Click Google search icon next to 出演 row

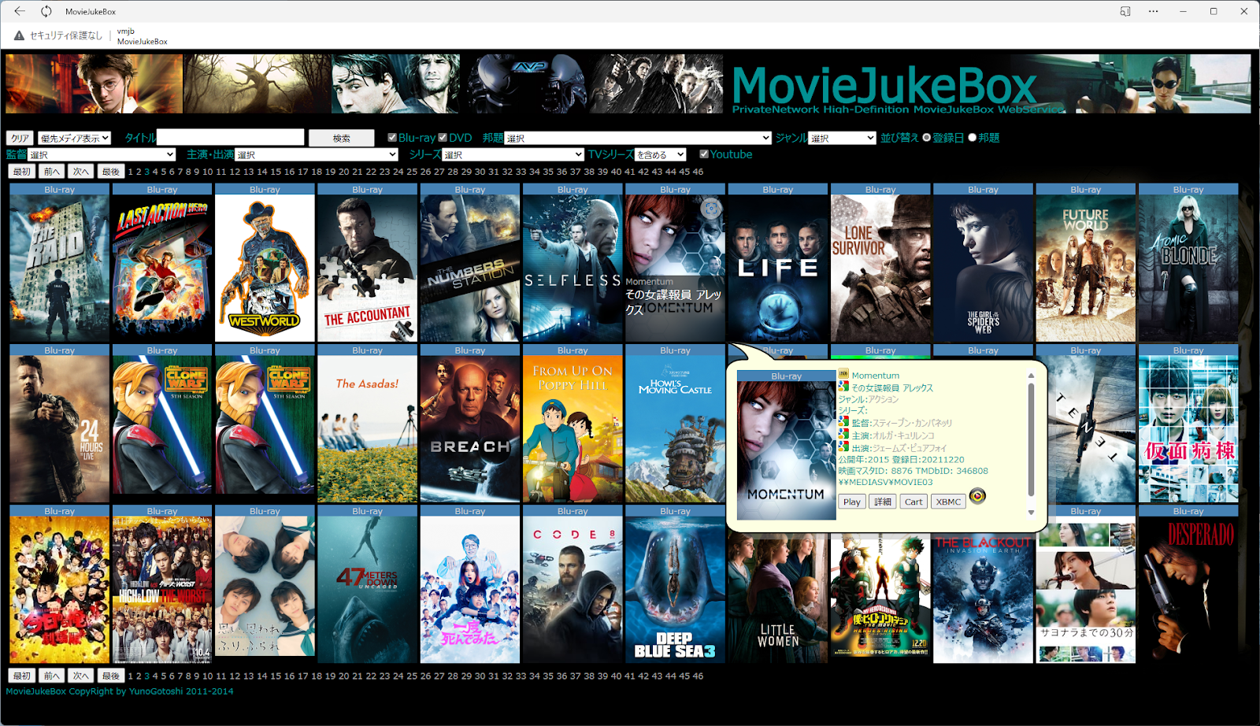click(x=843, y=446)
